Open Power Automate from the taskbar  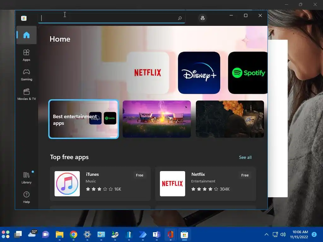tap(143, 234)
